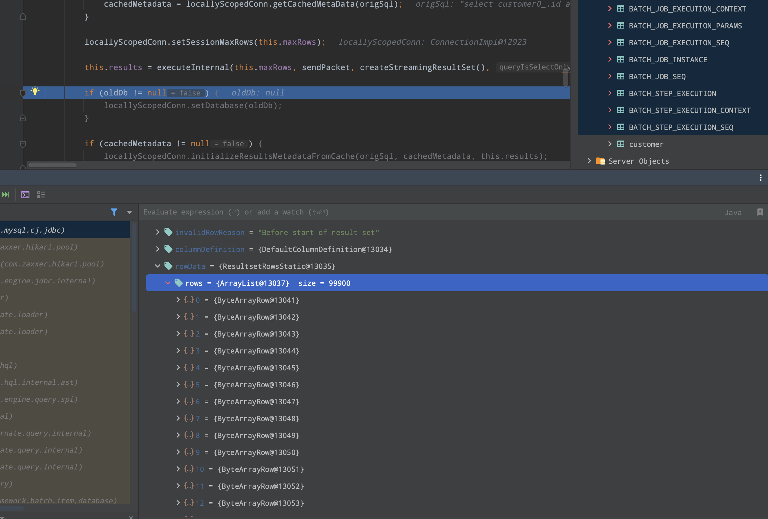This screenshot has width=768, height=519.
Task: Expand ByteArrayRow element 3
Action: 178,351
